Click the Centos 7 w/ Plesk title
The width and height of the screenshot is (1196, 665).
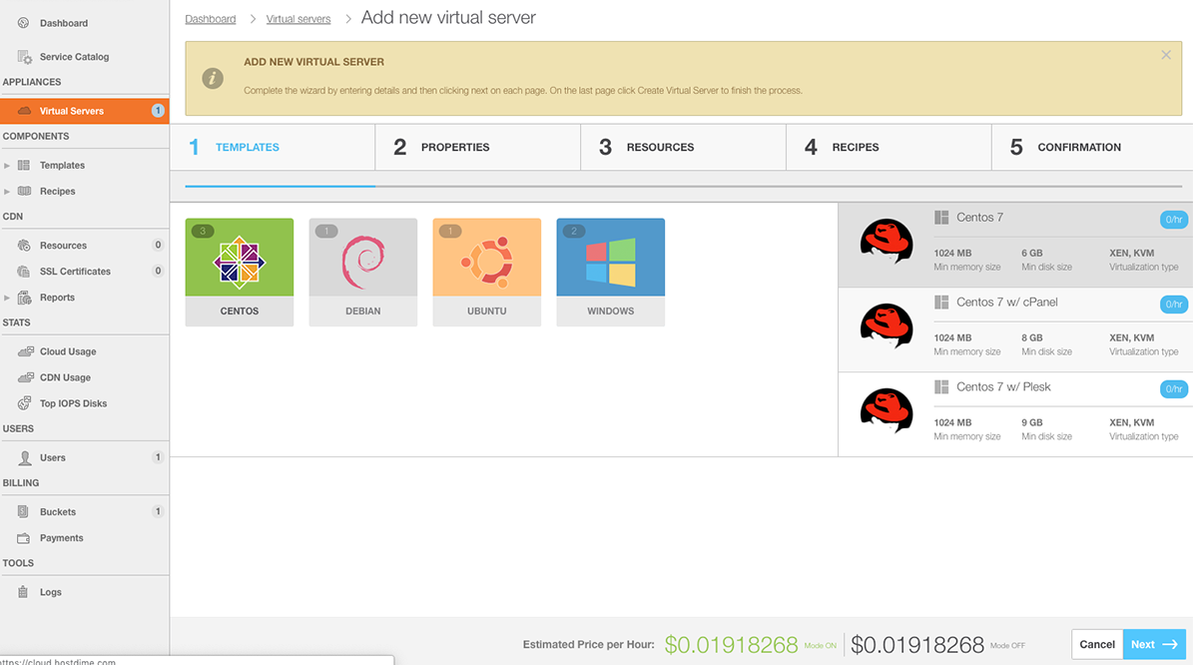1003,386
